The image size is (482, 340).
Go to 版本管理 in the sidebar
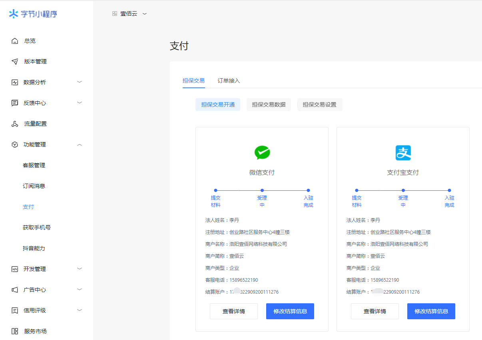click(x=36, y=61)
